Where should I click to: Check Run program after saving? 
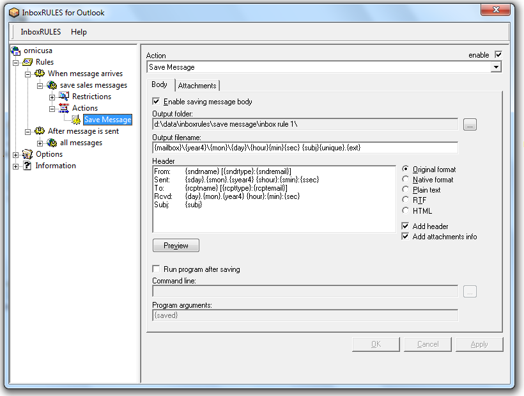coord(156,269)
